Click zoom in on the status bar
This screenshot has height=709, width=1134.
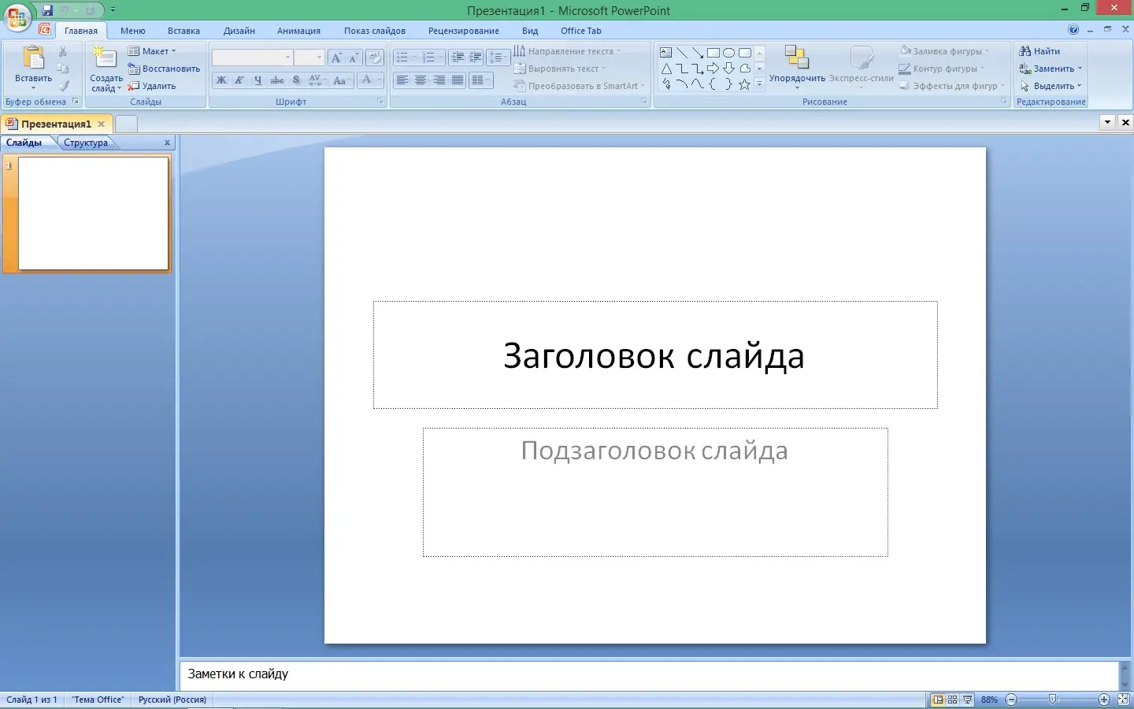coord(1105,700)
